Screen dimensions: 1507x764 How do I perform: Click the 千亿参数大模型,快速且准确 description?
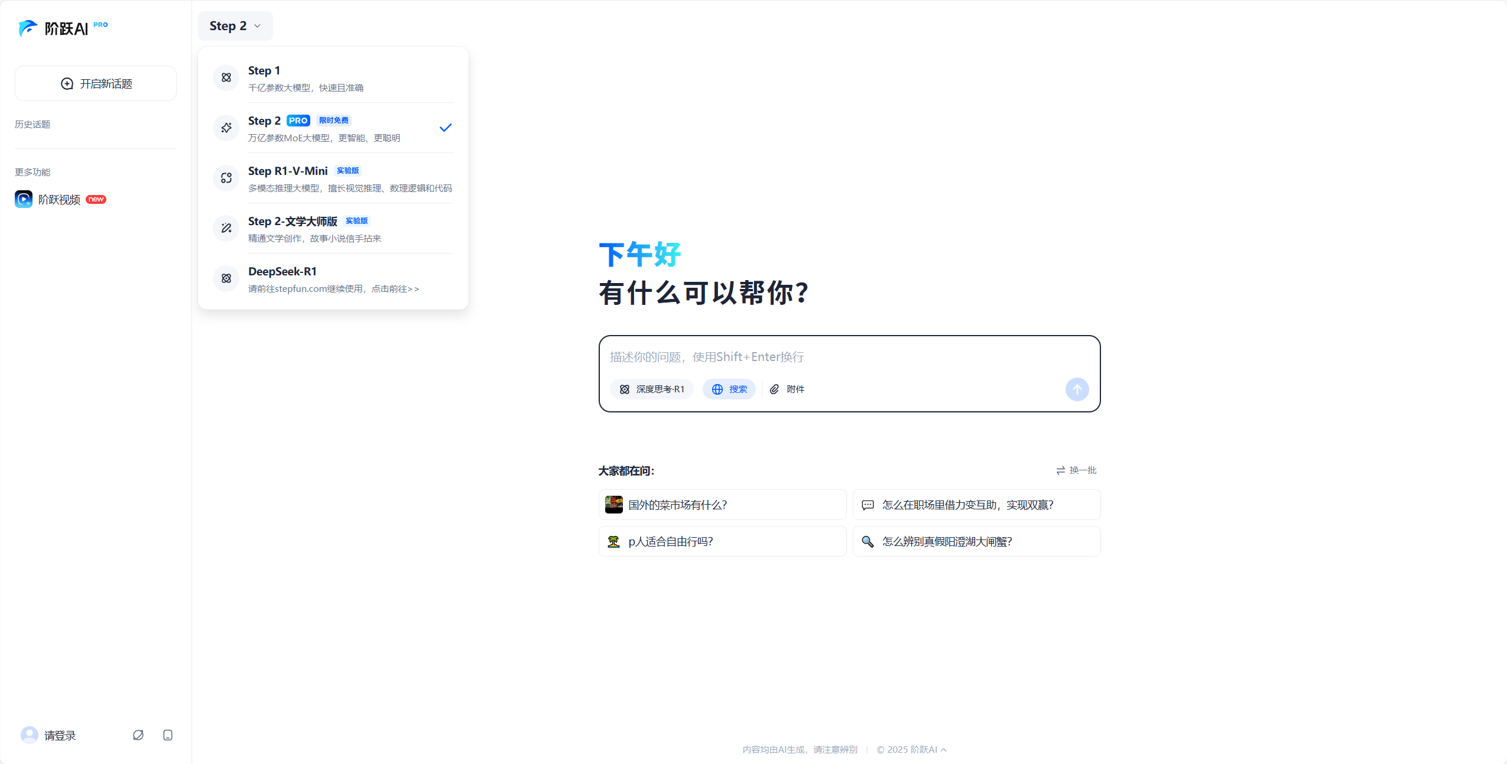click(306, 88)
